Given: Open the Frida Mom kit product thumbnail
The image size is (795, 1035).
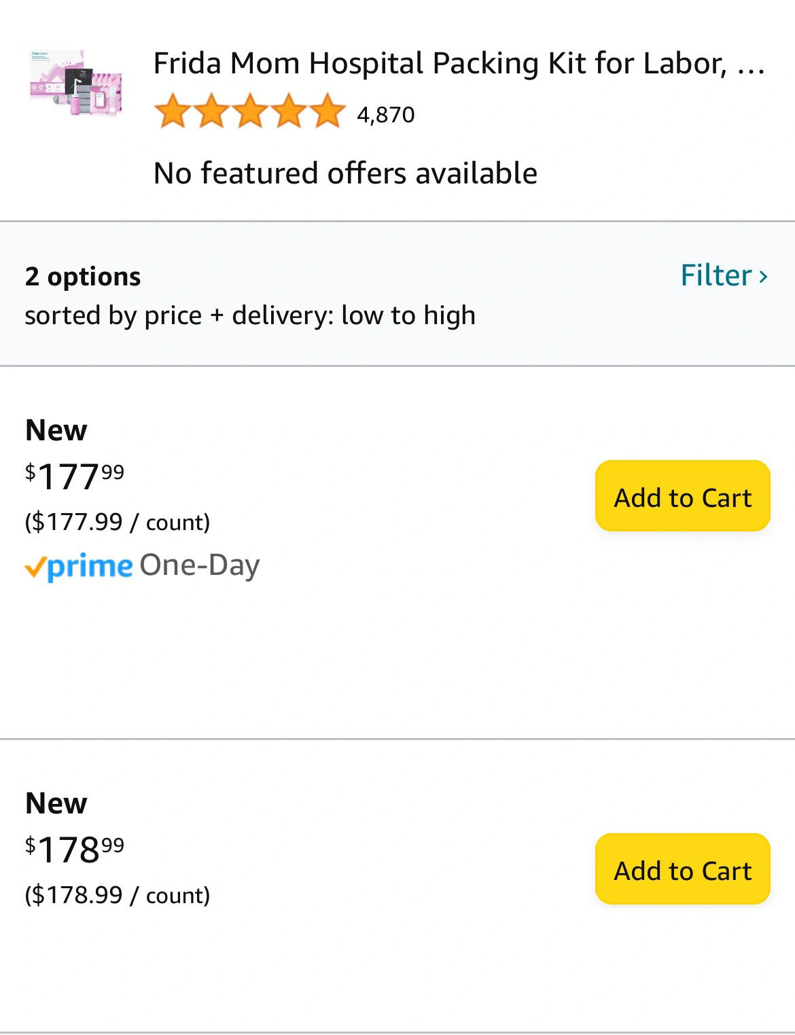Looking at the screenshot, I should (76, 83).
